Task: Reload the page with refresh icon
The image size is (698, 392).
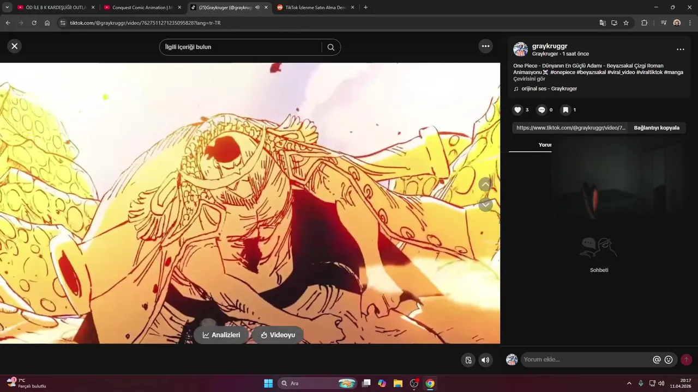Action: click(34, 23)
